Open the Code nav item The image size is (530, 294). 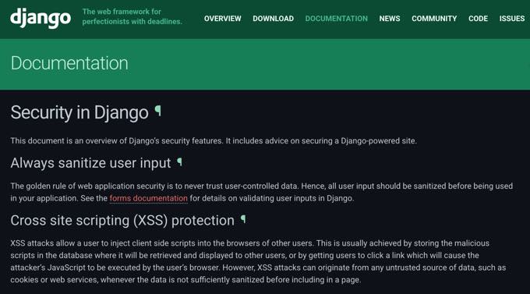point(478,19)
